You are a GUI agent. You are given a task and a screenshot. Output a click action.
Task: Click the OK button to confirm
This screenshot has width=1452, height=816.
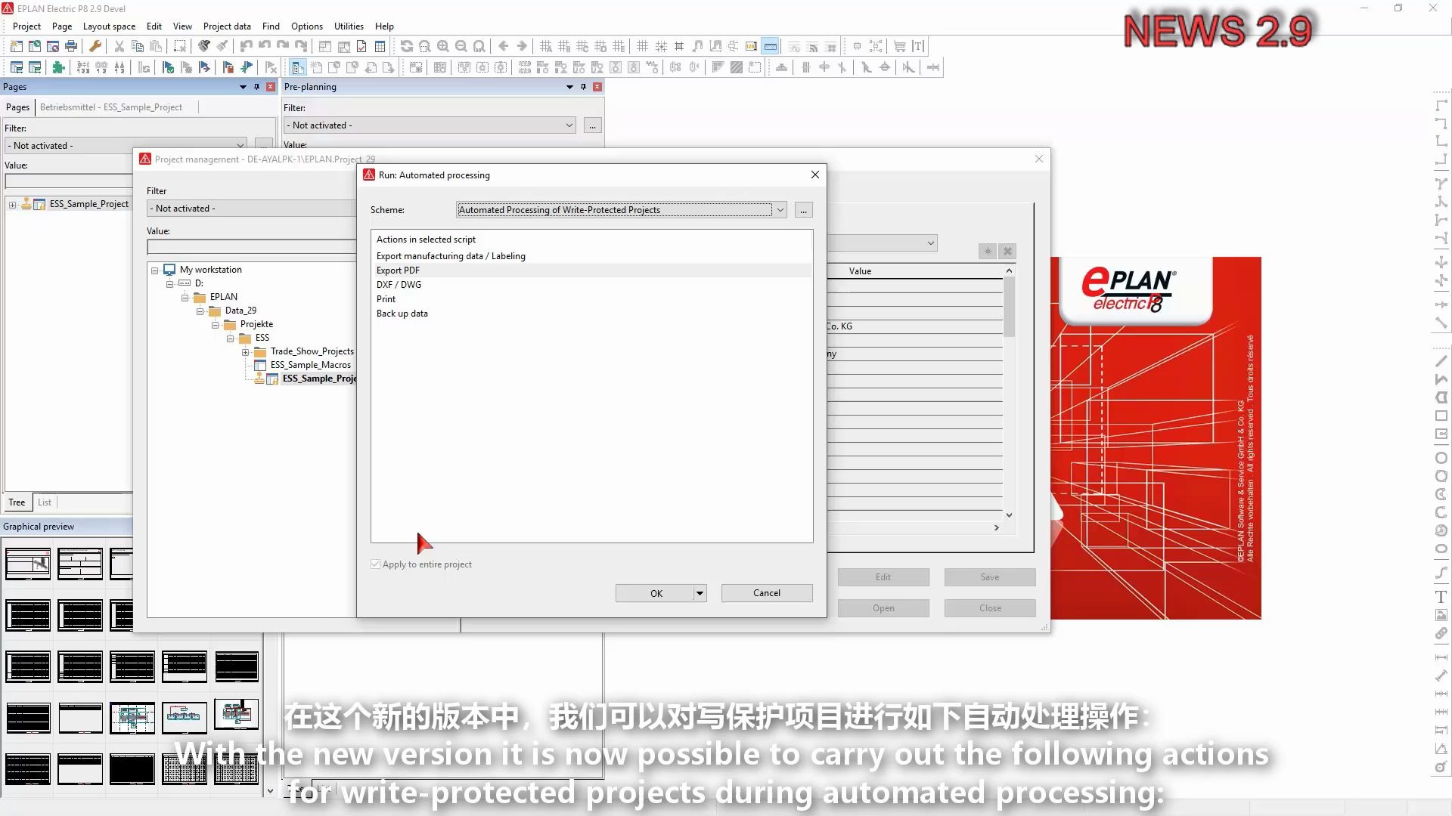(x=656, y=592)
